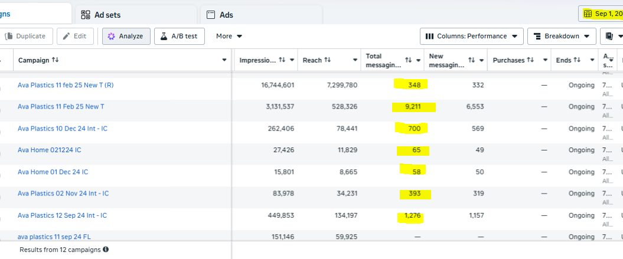623x259 pixels.
Task: Open the Reach column options caret
Action: pos(355,60)
